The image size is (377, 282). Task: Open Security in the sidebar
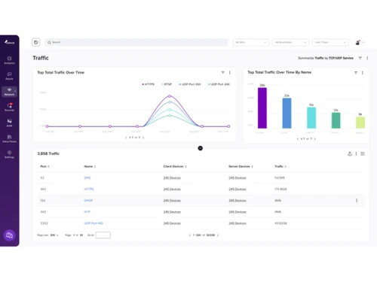coord(9,107)
